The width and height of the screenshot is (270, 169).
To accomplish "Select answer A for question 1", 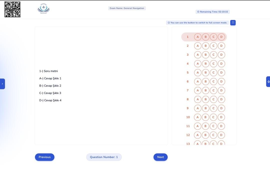I will (x=198, y=37).
